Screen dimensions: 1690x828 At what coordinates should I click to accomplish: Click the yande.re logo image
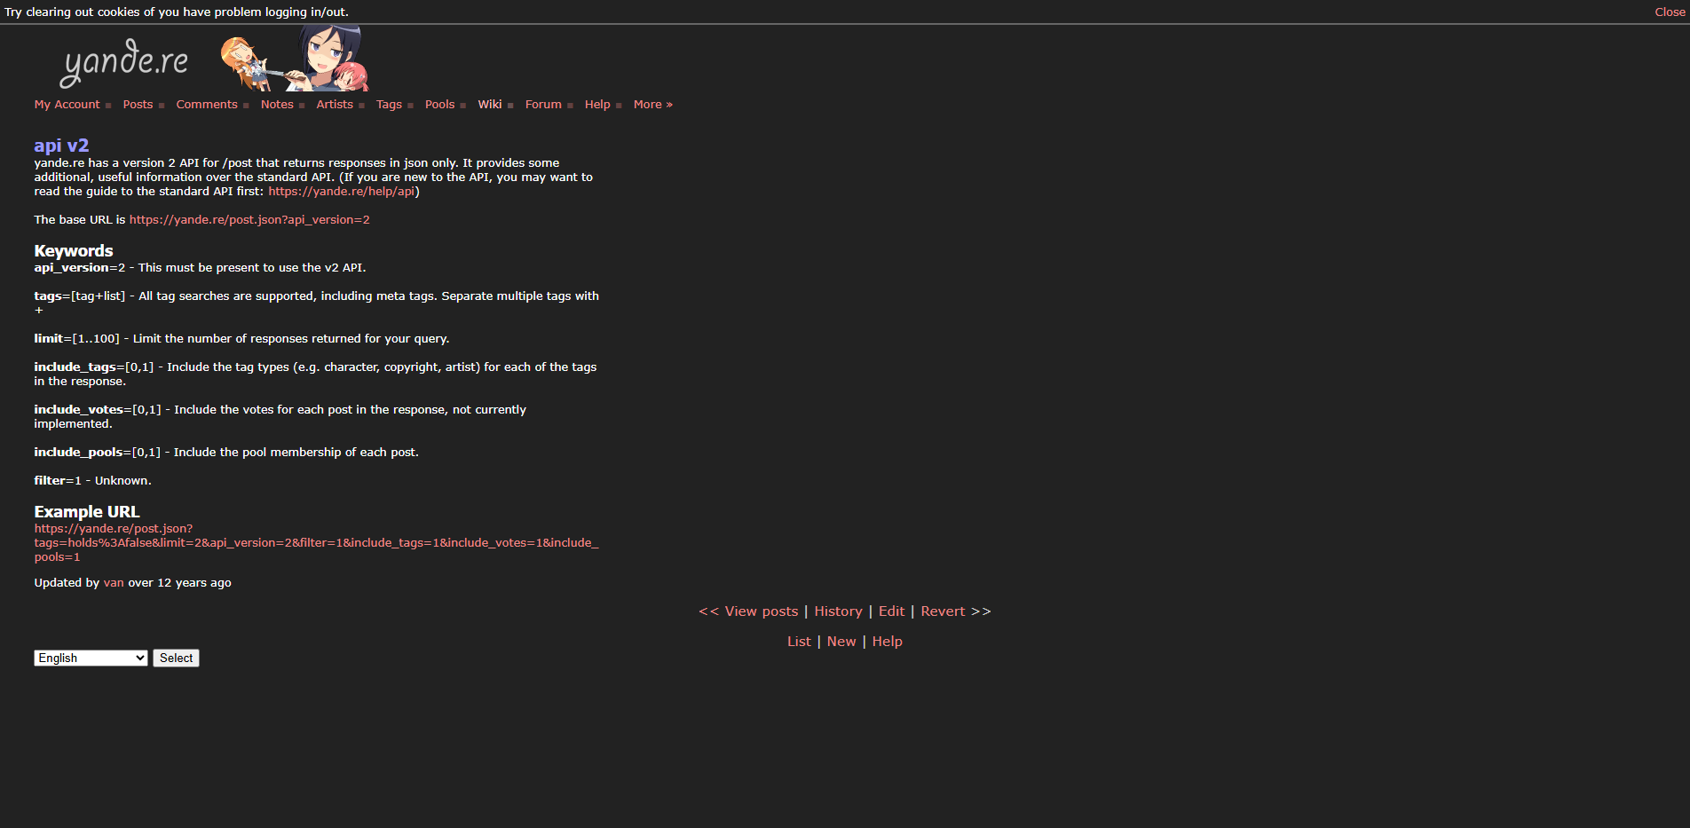click(123, 62)
